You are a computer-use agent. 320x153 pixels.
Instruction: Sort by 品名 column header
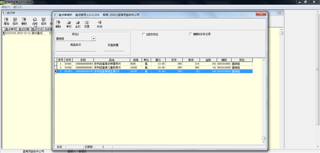[112, 60]
